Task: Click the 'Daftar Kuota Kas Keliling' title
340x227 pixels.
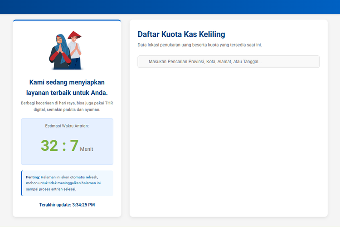Action: click(x=181, y=34)
